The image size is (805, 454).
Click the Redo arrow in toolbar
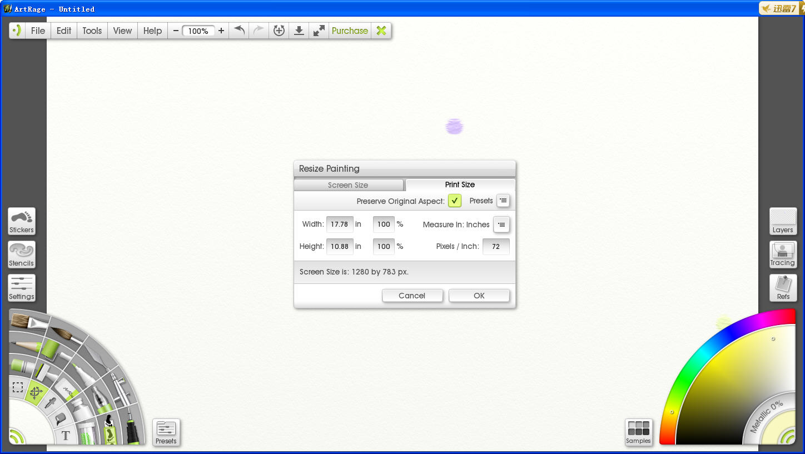[x=259, y=31]
